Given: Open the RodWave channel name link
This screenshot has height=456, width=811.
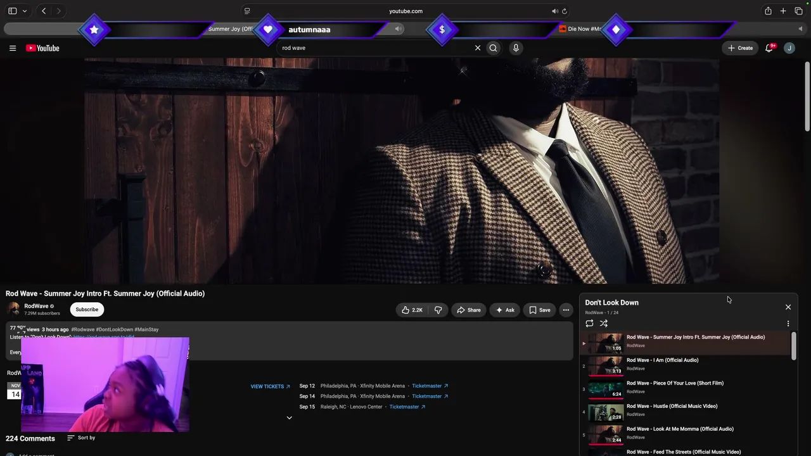Looking at the screenshot, I should [x=36, y=306].
